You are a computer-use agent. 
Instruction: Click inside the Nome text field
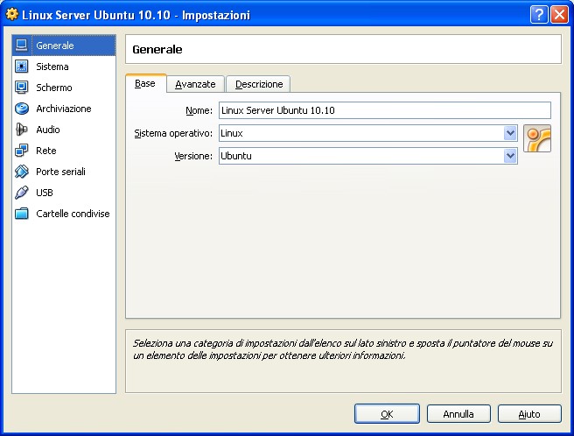384,110
